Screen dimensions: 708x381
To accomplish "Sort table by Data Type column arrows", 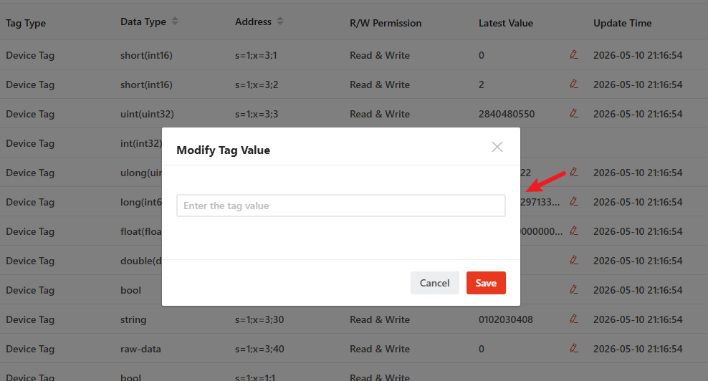I will (175, 21).
